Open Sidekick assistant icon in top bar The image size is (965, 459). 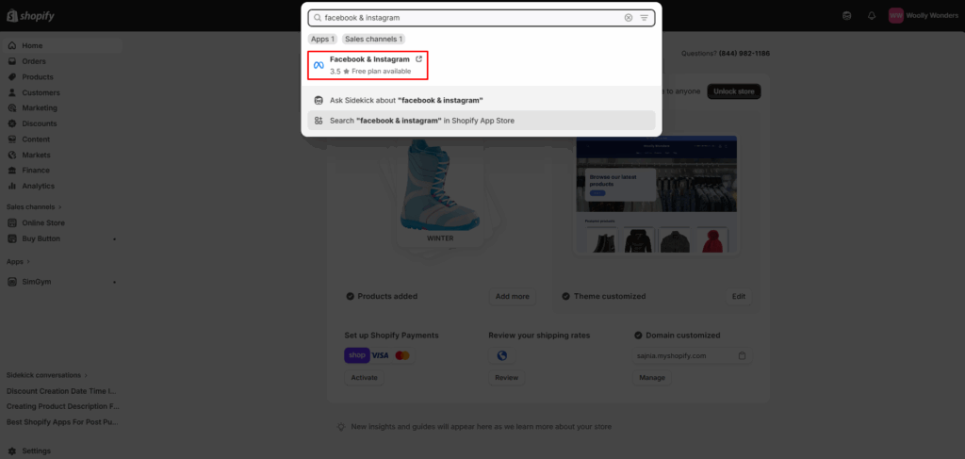point(847,16)
